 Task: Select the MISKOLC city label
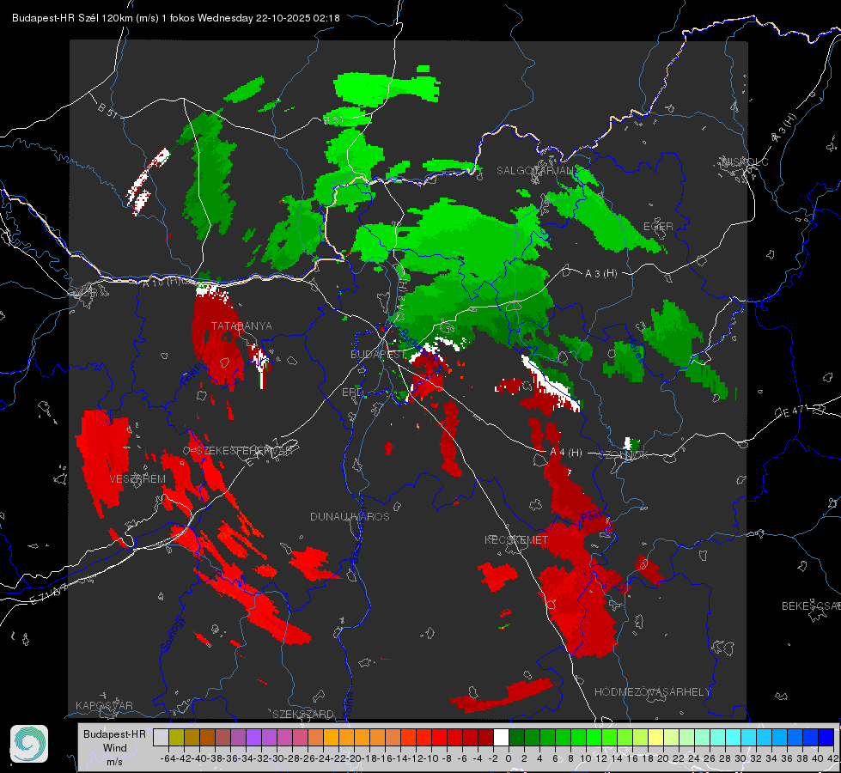tap(746, 161)
